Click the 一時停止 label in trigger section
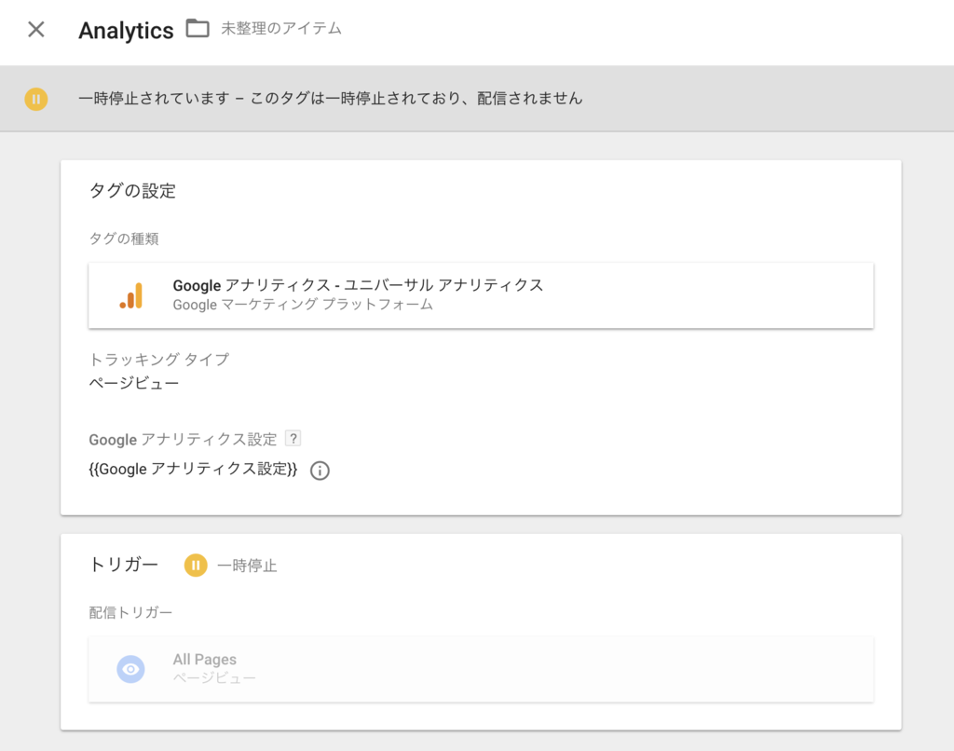The height and width of the screenshot is (751, 954). 247,566
